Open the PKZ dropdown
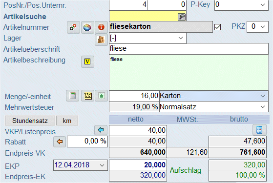 point(257,27)
